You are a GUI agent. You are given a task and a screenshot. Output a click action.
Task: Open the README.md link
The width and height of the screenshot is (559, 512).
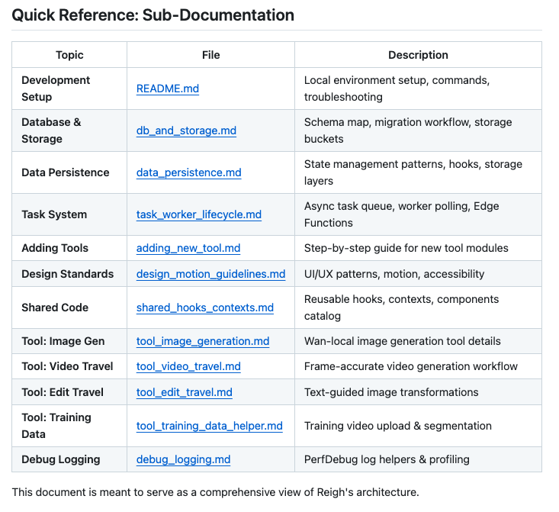tap(168, 89)
